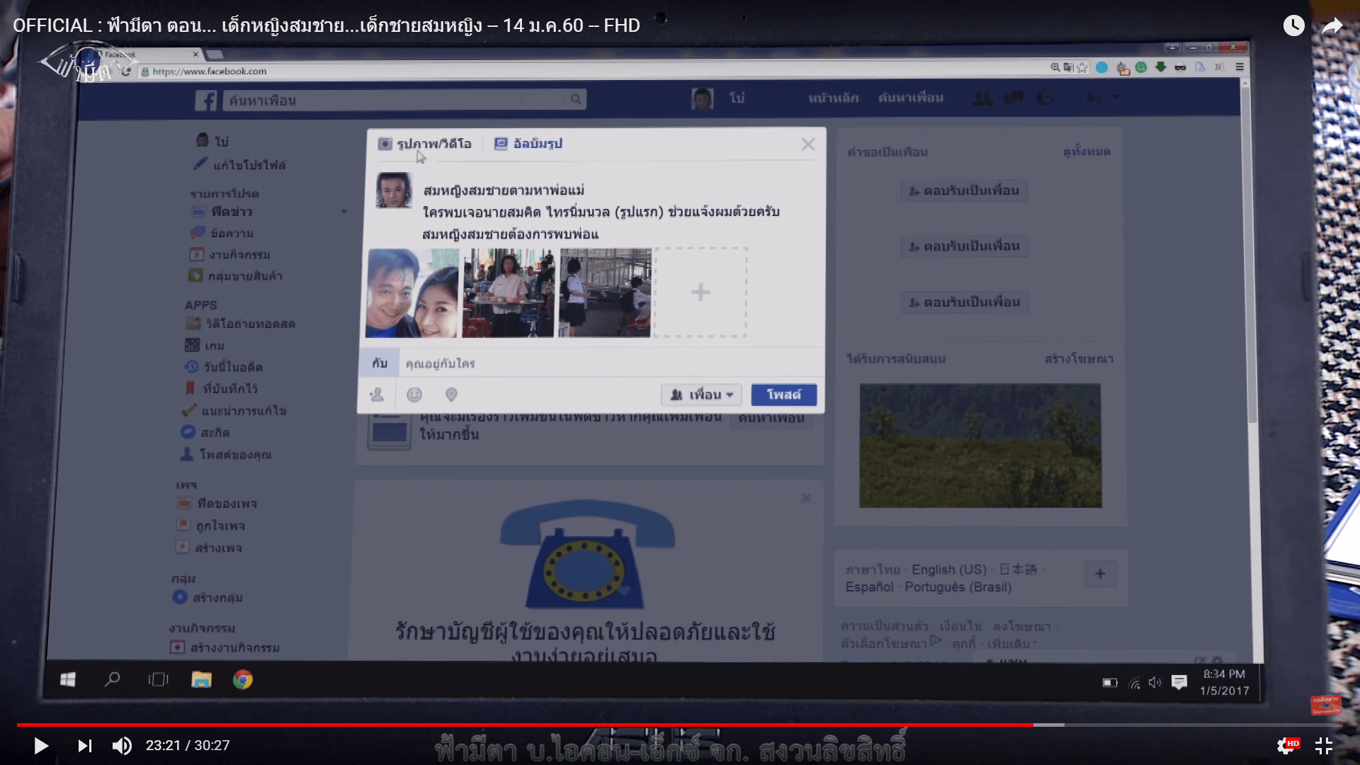Add another photo with plus tile
The image size is (1360, 765).
pyautogui.click(x=701, y=293)
